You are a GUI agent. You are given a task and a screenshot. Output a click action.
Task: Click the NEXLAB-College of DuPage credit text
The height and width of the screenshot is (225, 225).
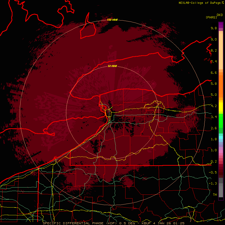coord(200,3)
